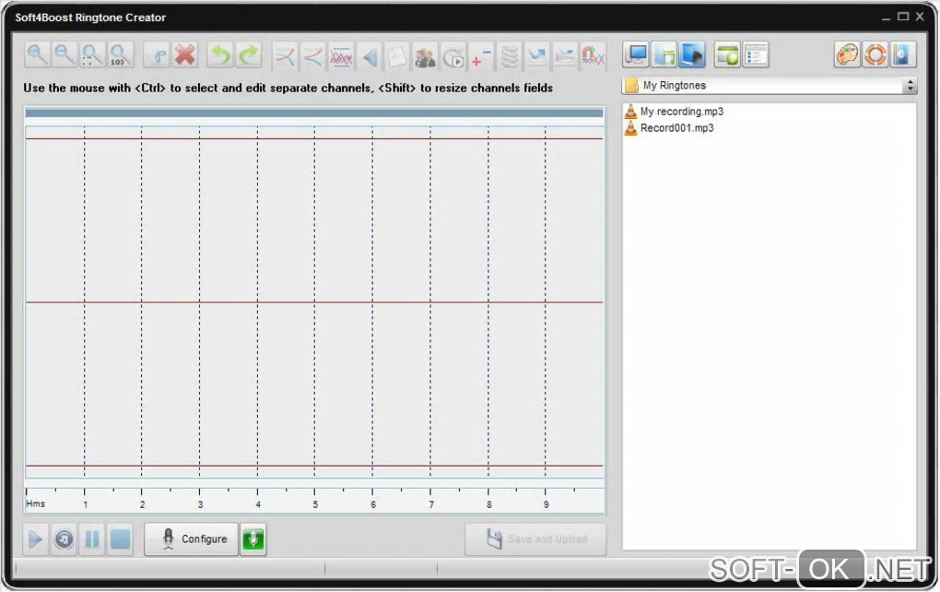940x592 pixels.
Task: Undo with the green left arrow
Action: point(220,55)
